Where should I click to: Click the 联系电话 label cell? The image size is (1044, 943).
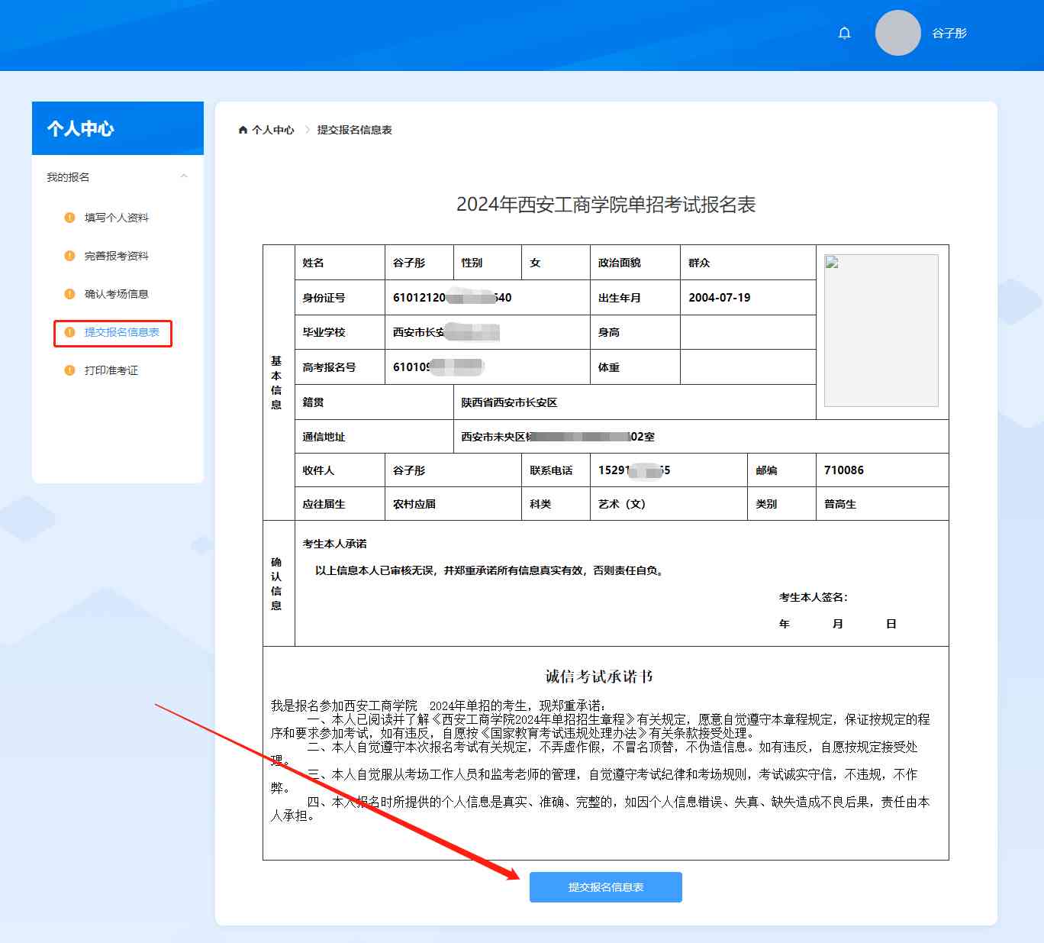pos(556,470)
